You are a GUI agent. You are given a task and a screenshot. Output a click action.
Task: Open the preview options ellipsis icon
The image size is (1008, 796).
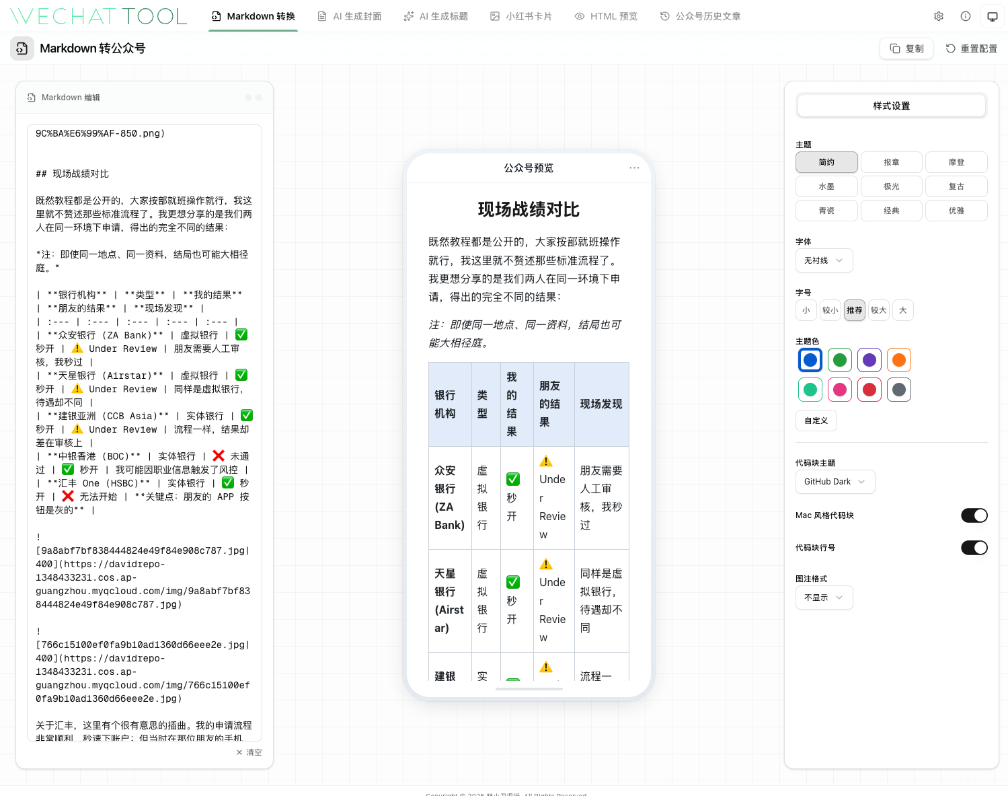coord(634,168)
